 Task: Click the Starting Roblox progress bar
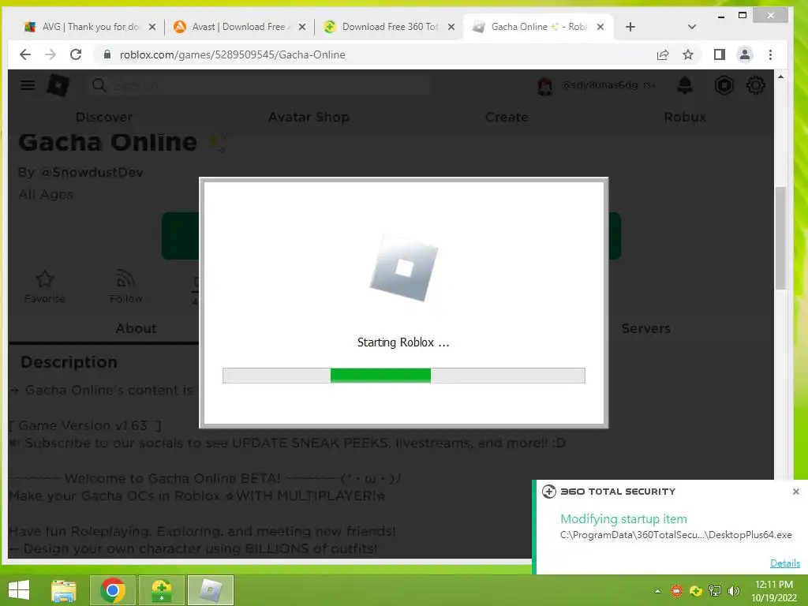(x=403, y=375)
